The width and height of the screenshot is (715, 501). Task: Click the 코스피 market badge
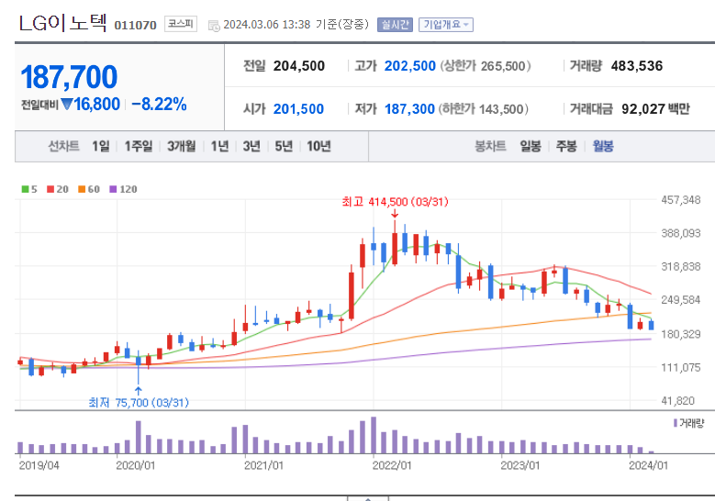pyautogui.click(x=181, y=24)
